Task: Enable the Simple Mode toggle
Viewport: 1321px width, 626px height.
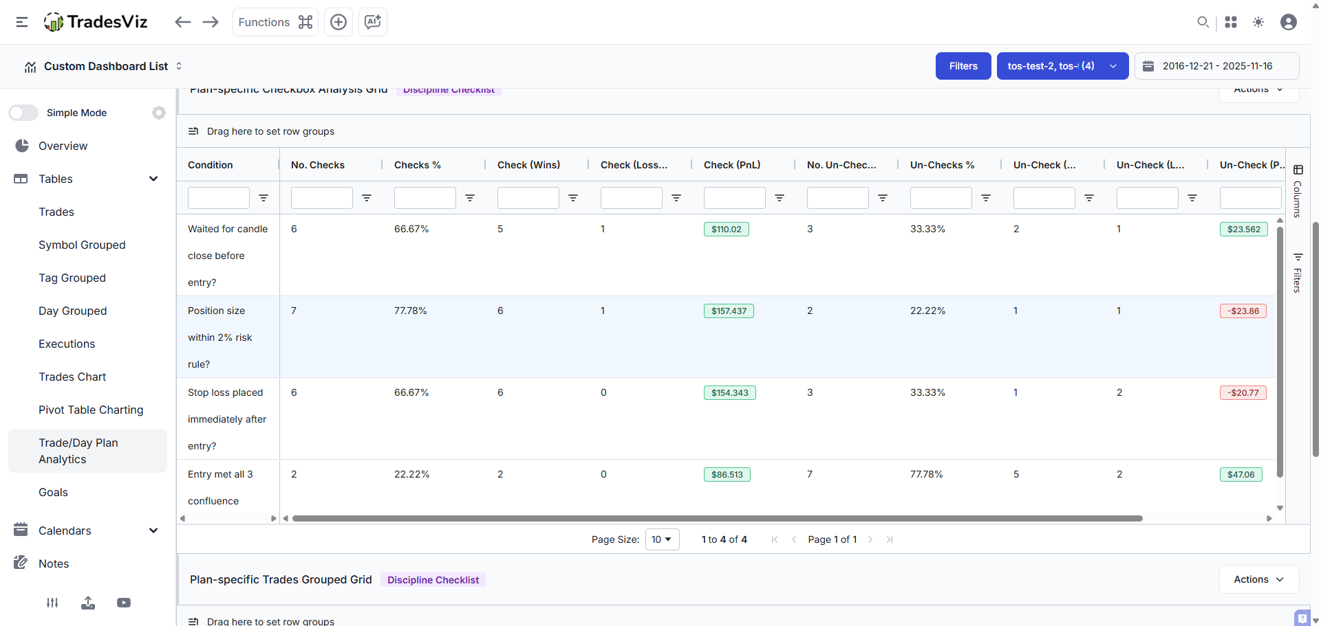Action: [23, 113]
